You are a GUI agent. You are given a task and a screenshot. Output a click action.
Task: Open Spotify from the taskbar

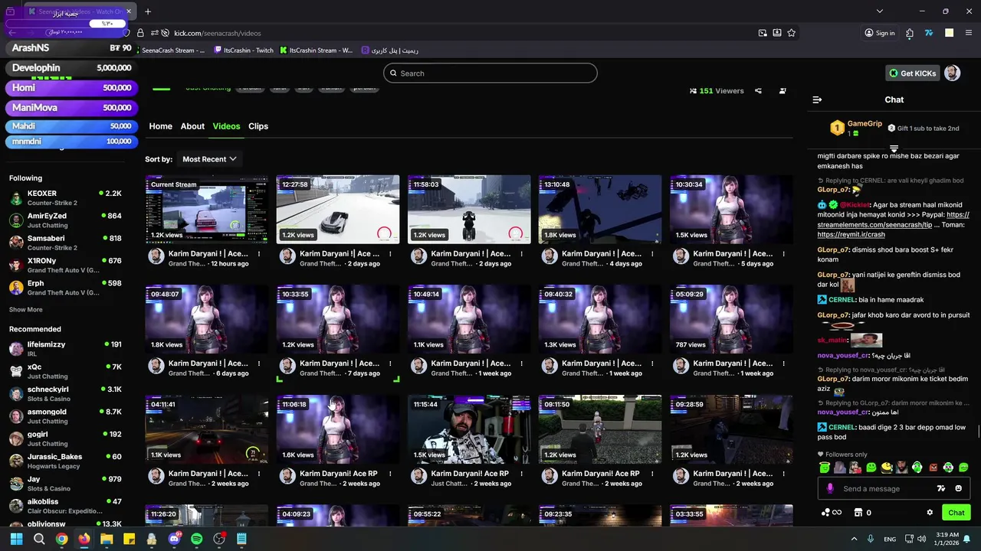pos(197,539)
